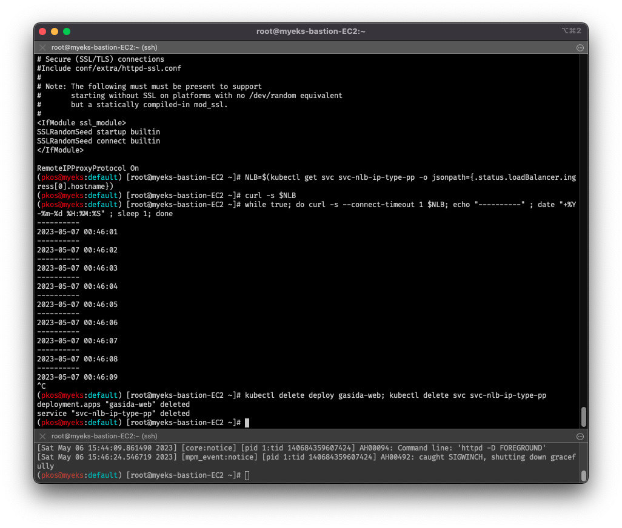622x528 pixels.
Task: Click the red close window button
Action: pyautogui.click(x=43, y=31)
